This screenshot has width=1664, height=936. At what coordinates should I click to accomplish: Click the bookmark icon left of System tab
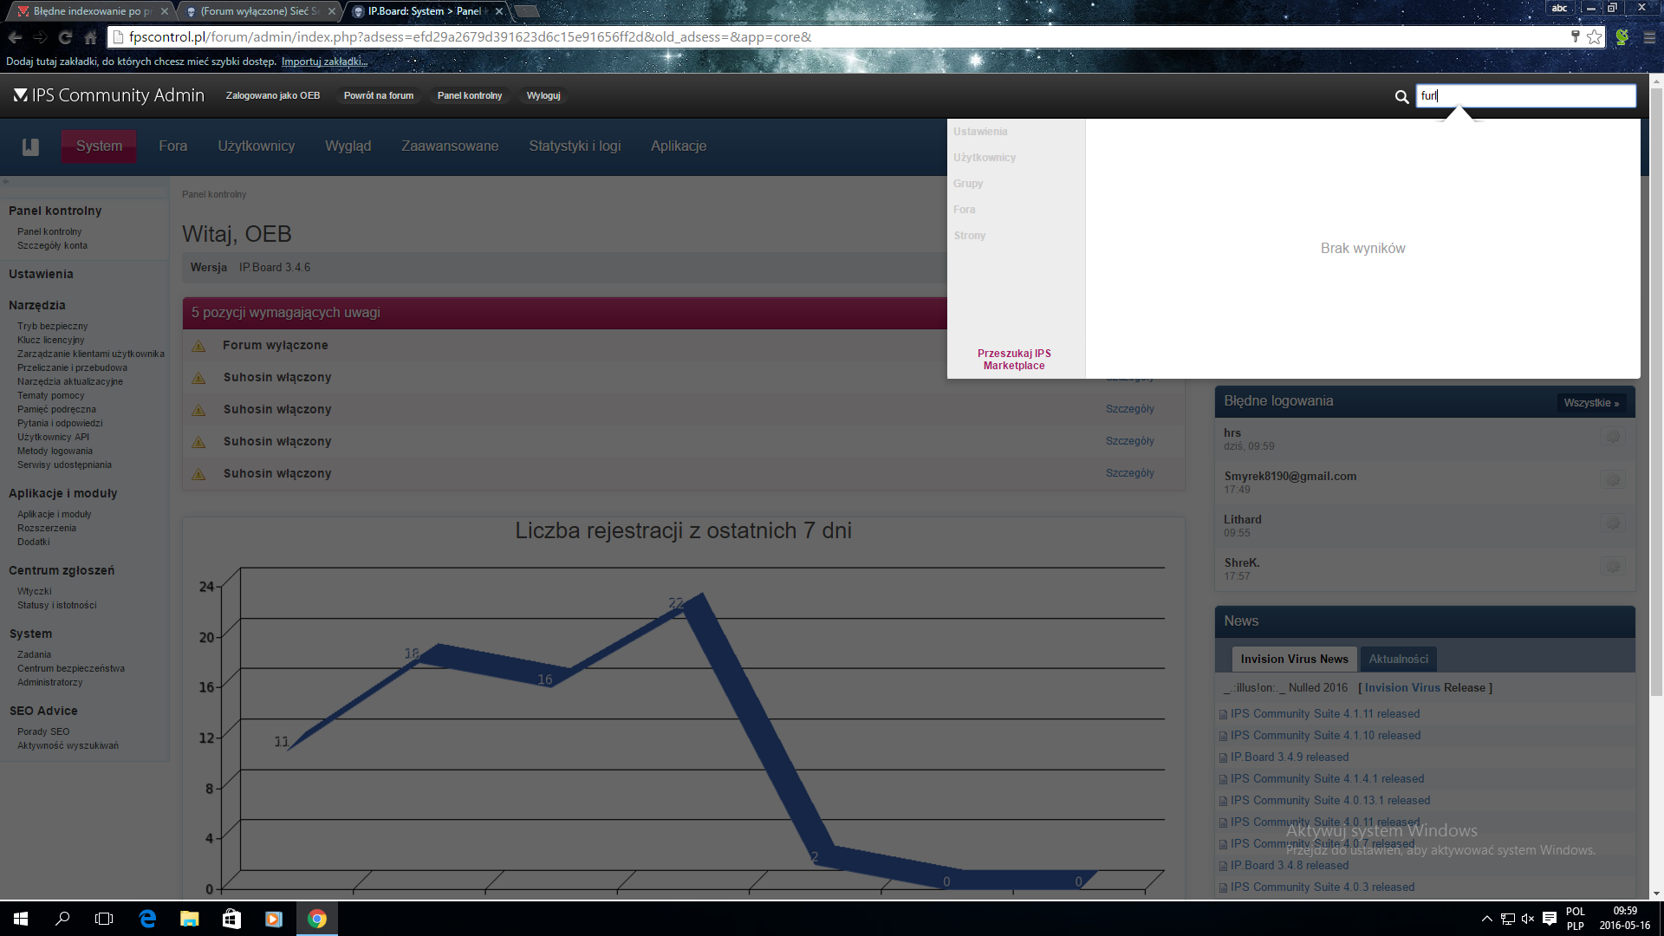(31, 146)
